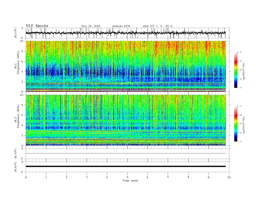
Task: Click the ch.1 colorbar "log(PSD)(V²/Hz)" label
Action: [x=244, y=71]
